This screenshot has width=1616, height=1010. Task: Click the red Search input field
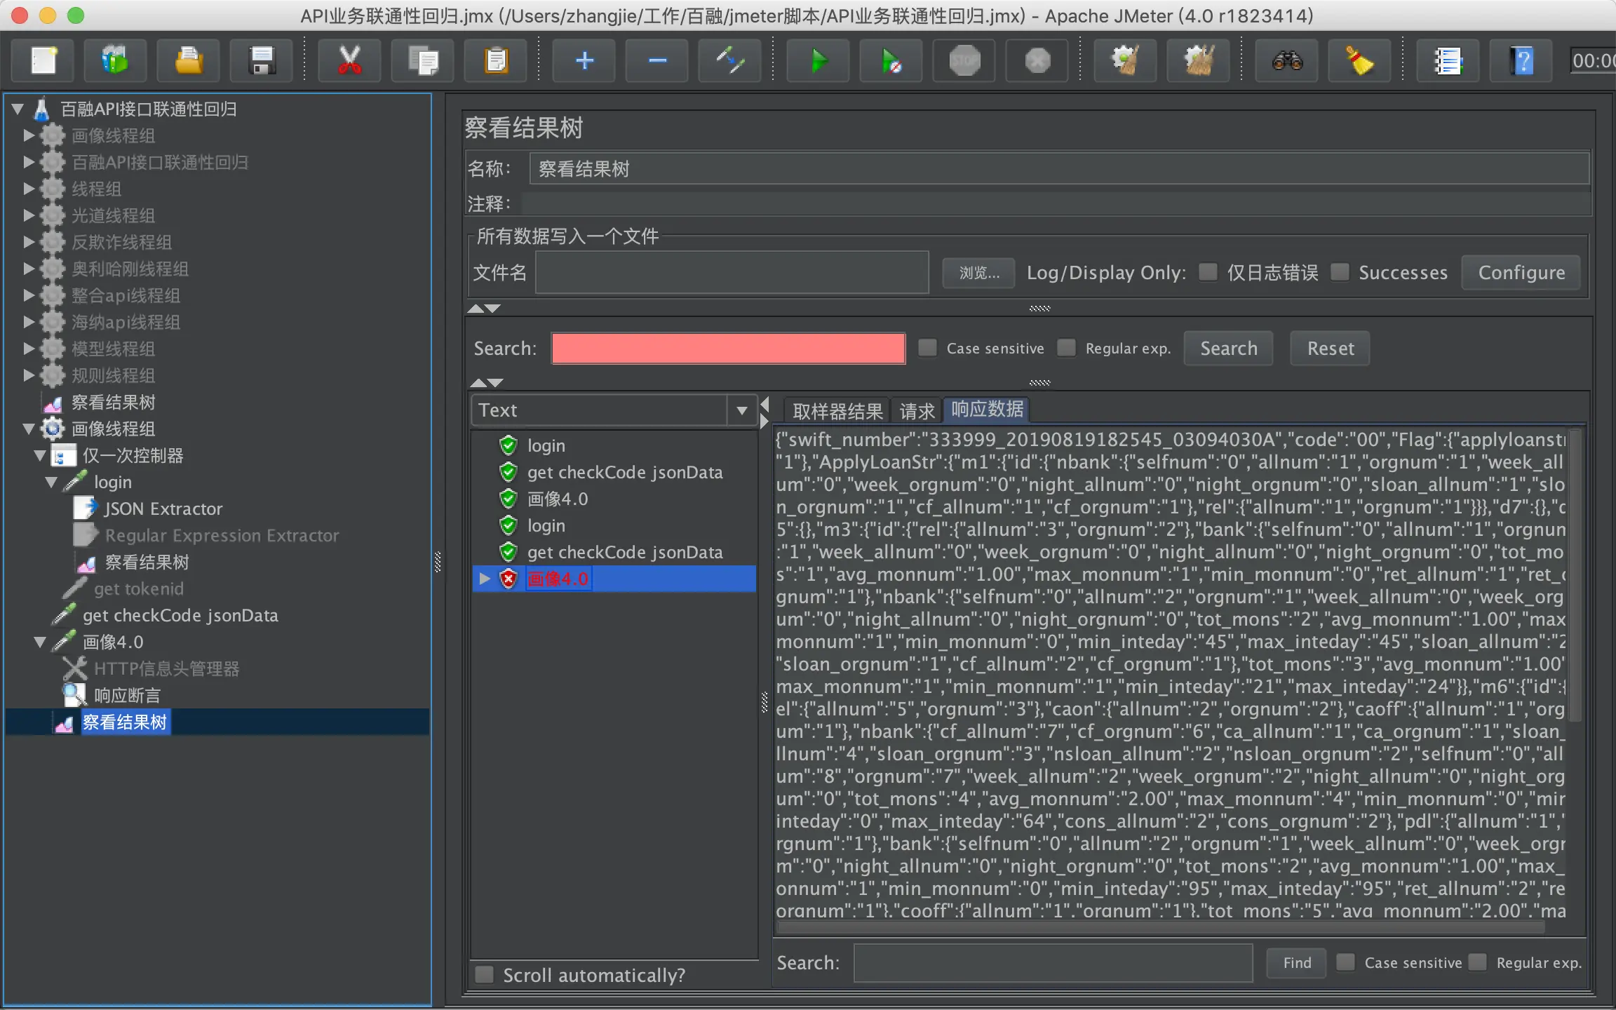coord(728,349)
